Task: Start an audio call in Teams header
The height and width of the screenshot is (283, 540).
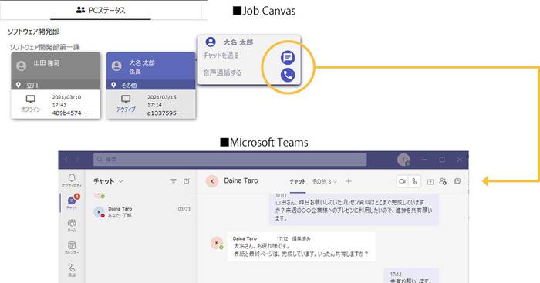Action: coord(415,181)
